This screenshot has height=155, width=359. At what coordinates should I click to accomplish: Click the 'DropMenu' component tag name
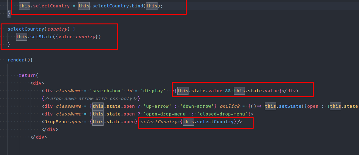pyautogui.click(x=55, y=122)
